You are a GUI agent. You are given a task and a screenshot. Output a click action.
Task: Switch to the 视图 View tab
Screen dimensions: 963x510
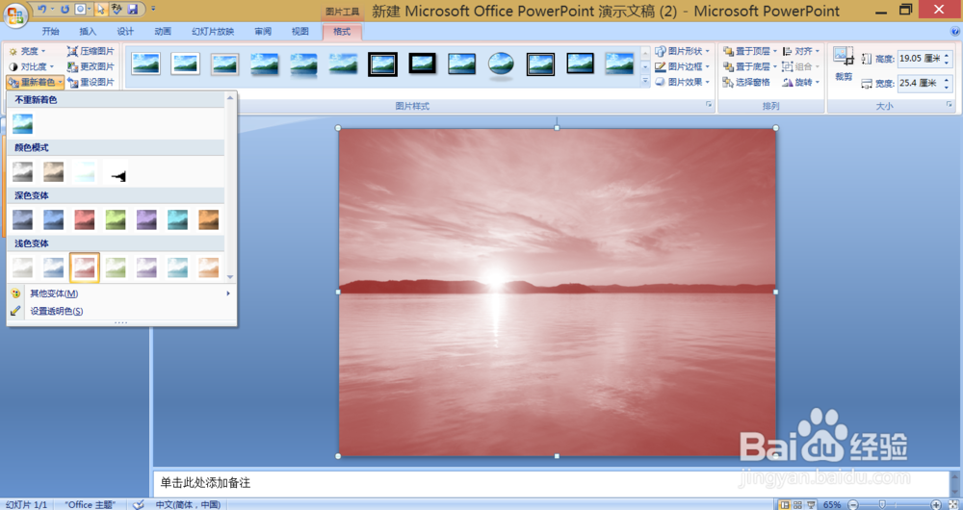click(300, 32)
